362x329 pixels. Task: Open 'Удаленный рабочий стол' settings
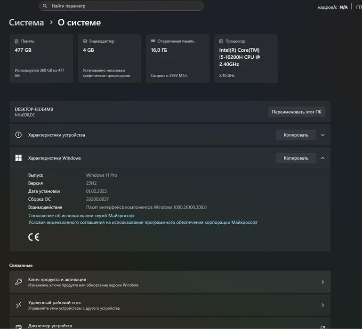coord(170,305)
